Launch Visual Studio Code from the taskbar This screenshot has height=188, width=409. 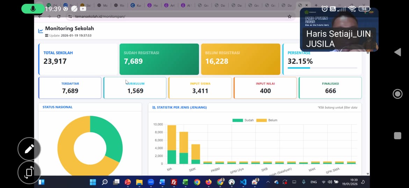[243, 182]
